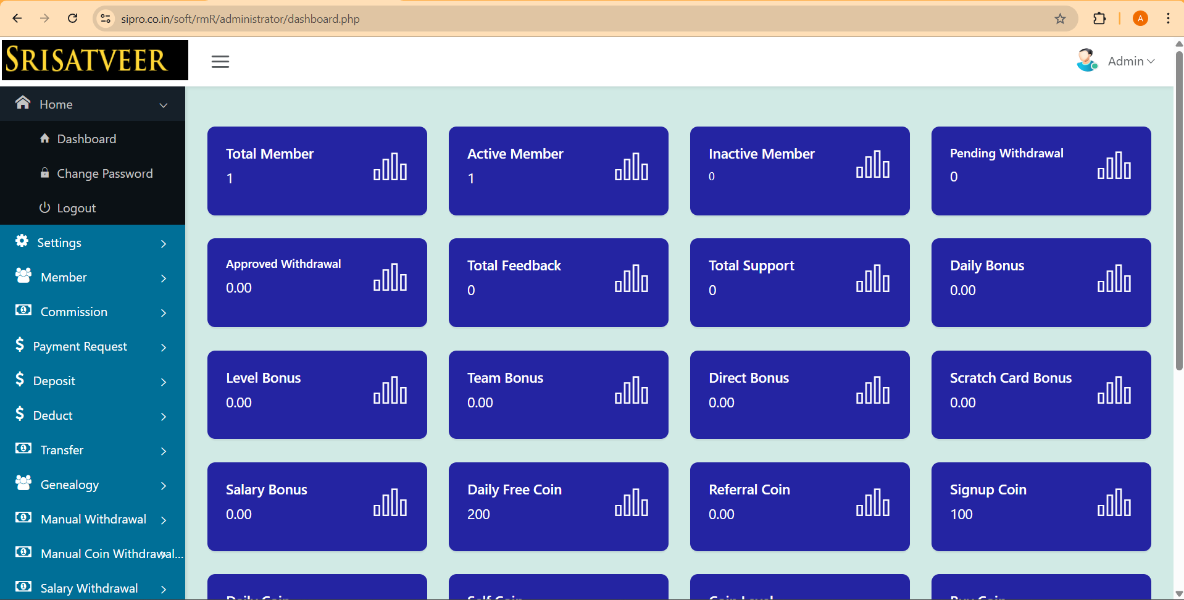The height and width of the screenshot is (600, 1184).
Task: Toggle the hamburger sidebar menu icon
Action: click(x=220, y=62)
